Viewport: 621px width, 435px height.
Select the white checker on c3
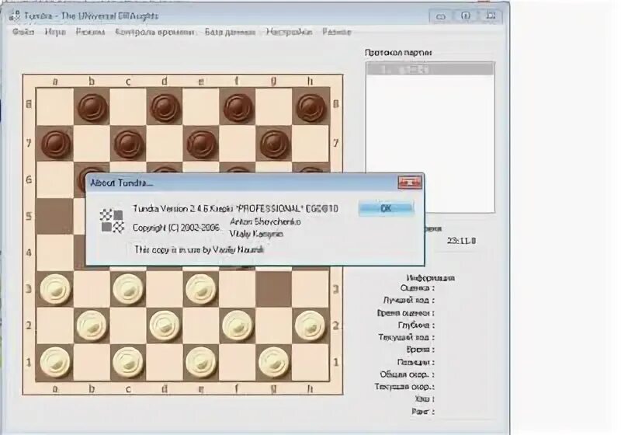click(128, 289)
